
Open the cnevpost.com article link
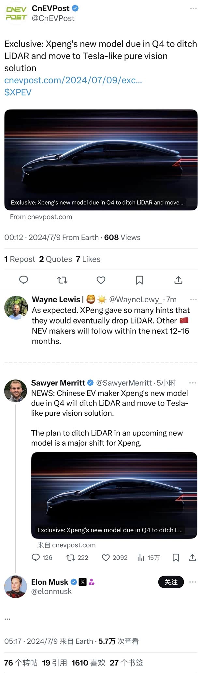pos(73,80)
